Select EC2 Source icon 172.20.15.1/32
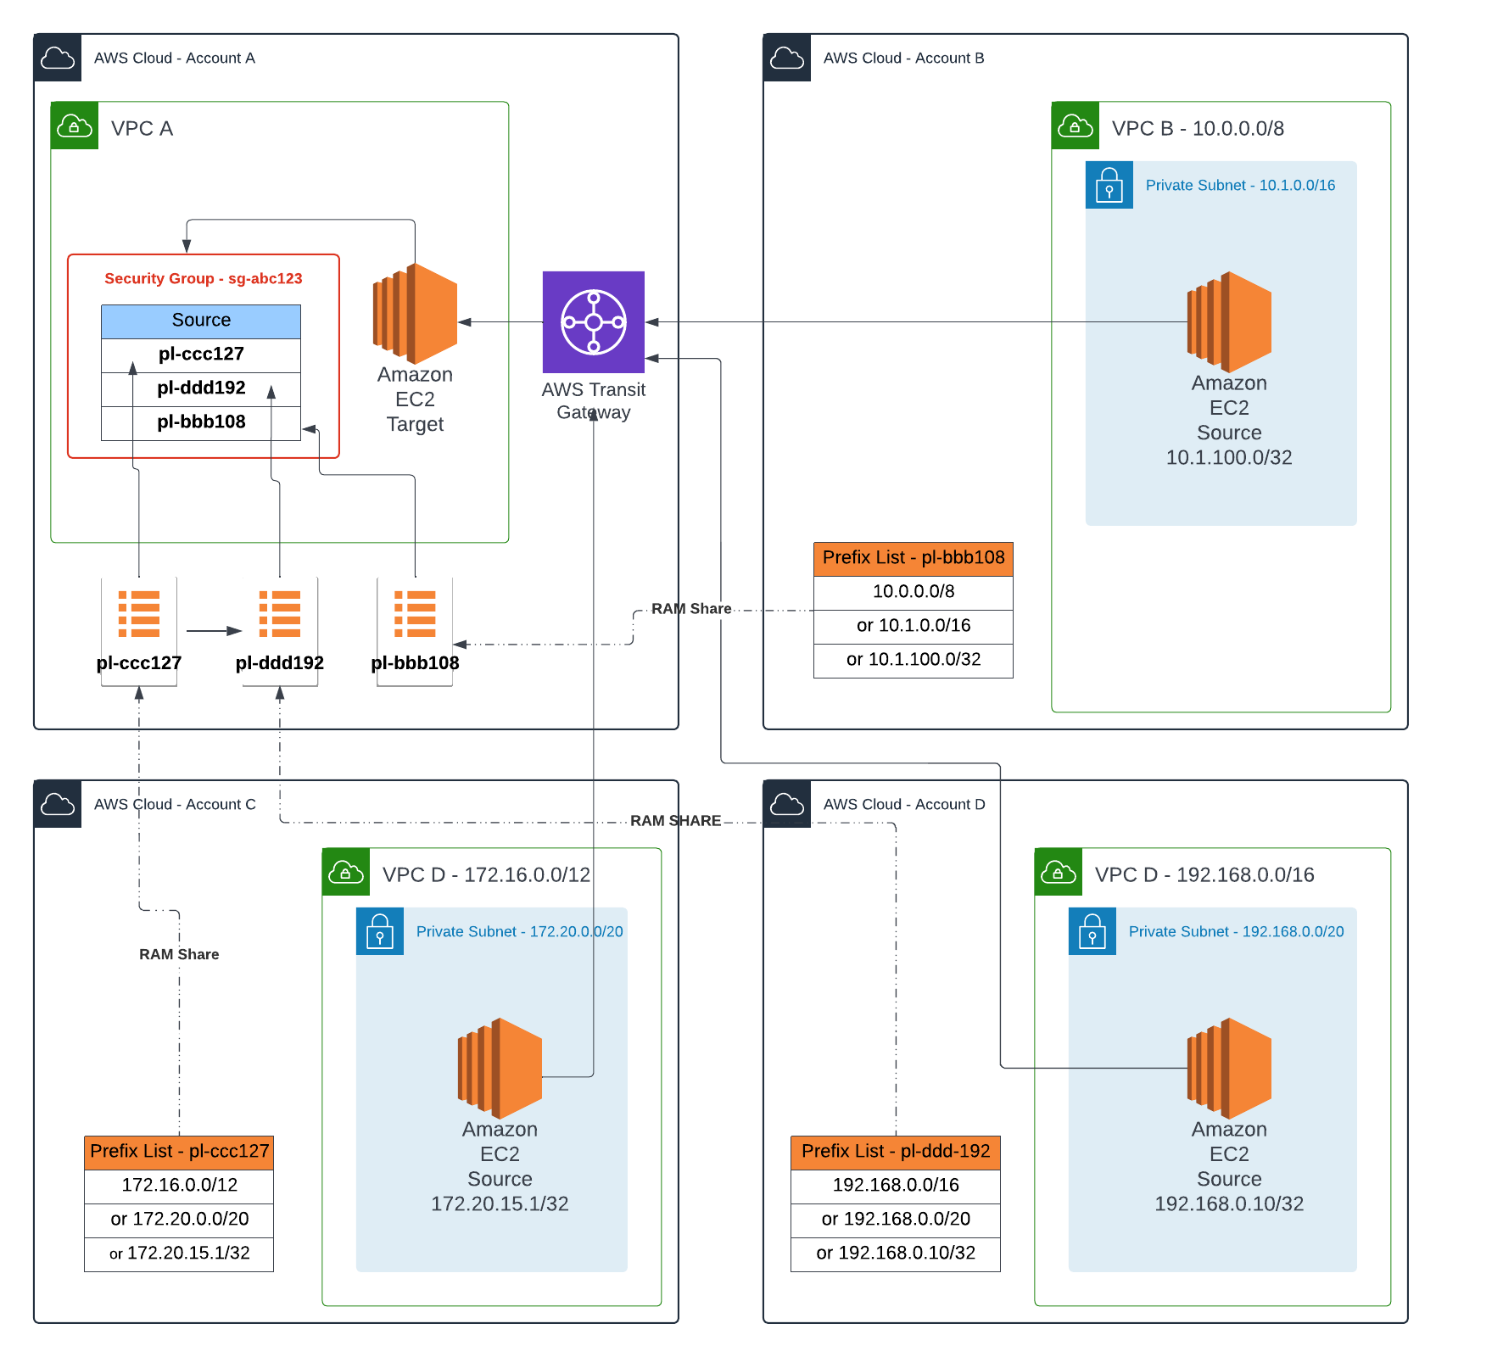Viewport: 1503px width, 1357px height. pos(500,1069)
